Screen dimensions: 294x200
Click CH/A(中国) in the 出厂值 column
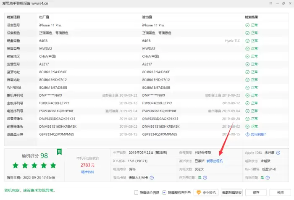point(47,56)
